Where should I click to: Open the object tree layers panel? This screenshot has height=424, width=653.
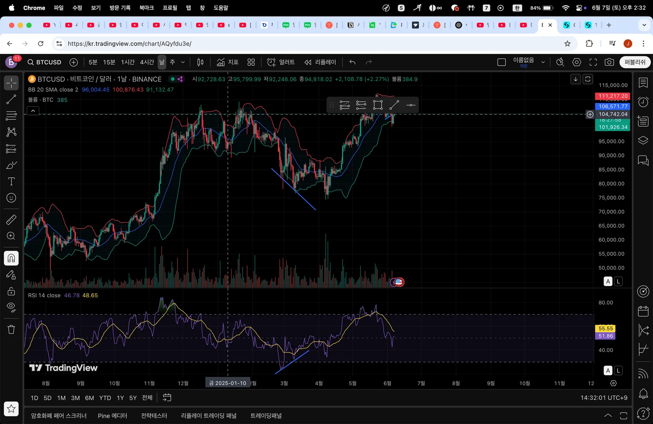tap(643, 140)
